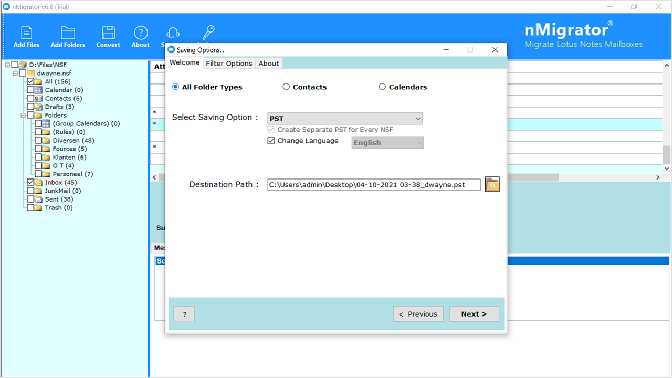672x378 pixels.
Task: Check the Trash (0) checkbox
Action: pyautogui.click(x=30, y=207)
